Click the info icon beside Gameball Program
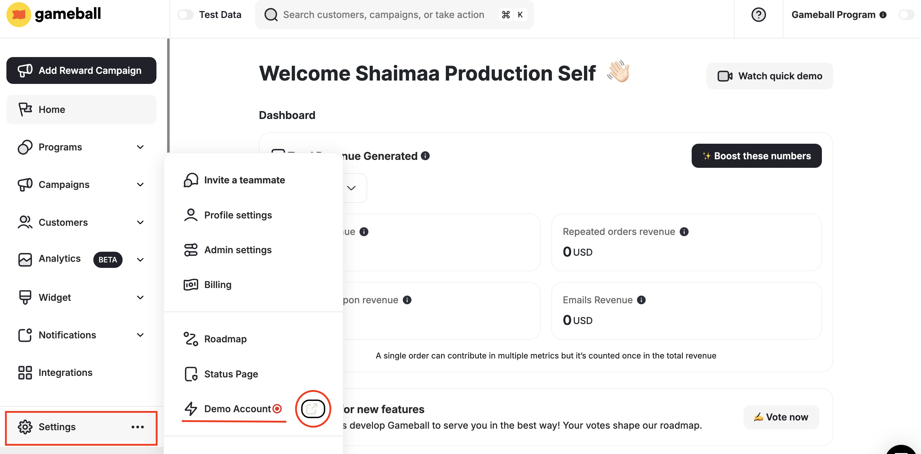Viewport: 921px width, 454px height. coord(883,15)
